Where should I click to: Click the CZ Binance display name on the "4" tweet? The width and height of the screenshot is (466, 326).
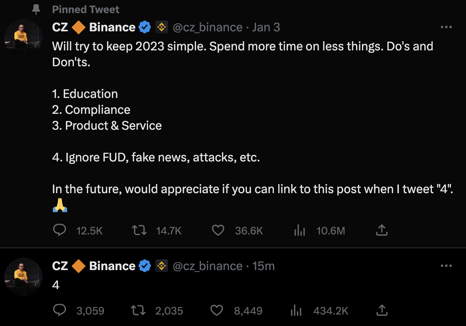tap(94, 266)
